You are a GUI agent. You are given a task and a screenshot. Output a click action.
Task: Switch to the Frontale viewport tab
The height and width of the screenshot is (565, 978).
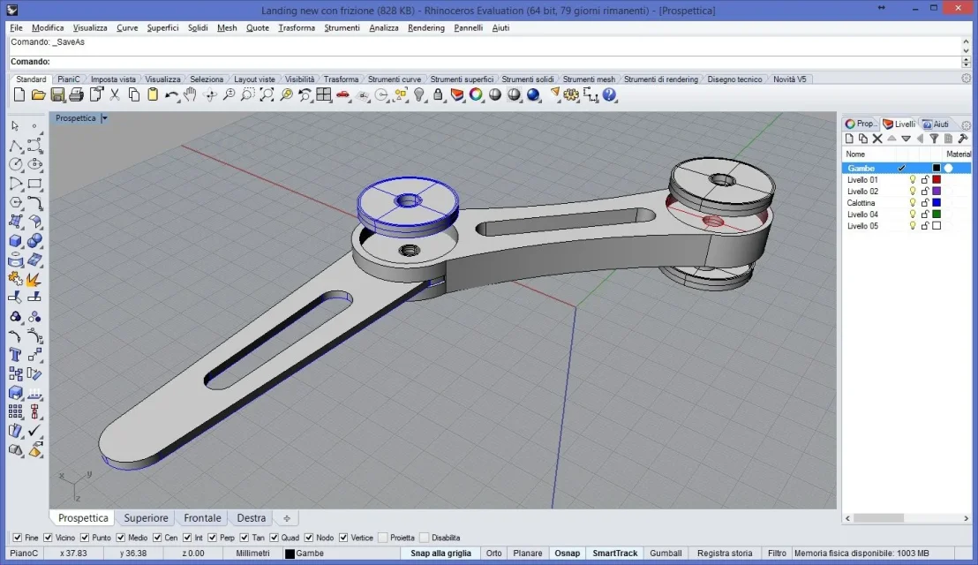tap(202, 517)
